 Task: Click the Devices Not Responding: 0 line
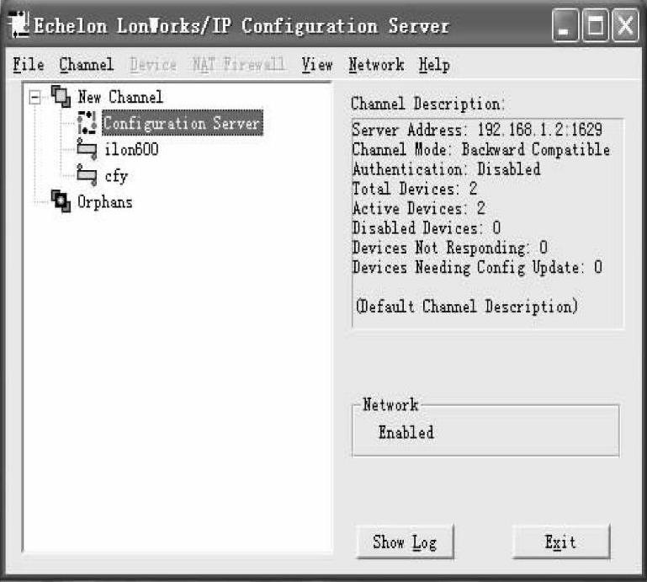pos(450,248)
